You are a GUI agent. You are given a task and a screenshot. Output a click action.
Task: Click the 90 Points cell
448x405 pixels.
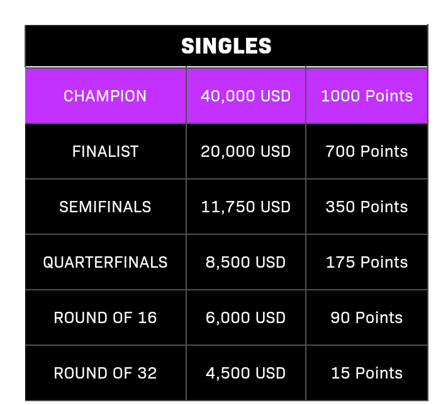pos(367,317)
